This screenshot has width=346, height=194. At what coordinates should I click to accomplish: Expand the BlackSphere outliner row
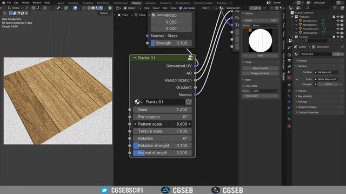click(x=296, y=21)
